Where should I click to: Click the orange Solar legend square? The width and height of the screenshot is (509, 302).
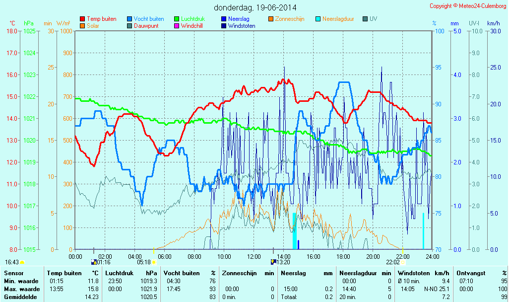point(82,26)
